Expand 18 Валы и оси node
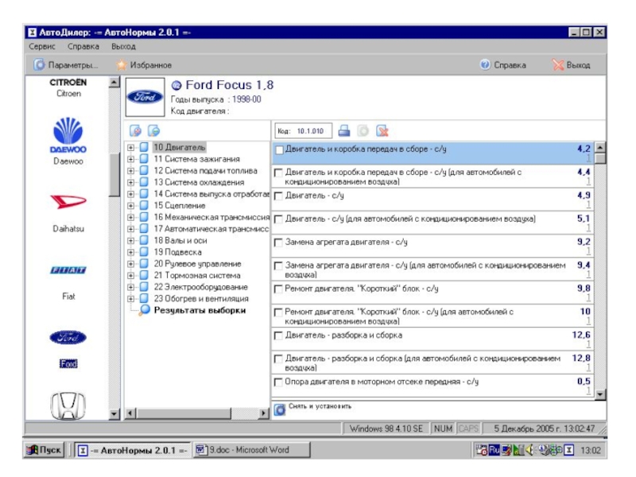The width and height of the screenshot is (636, 477). coord(130,241)
